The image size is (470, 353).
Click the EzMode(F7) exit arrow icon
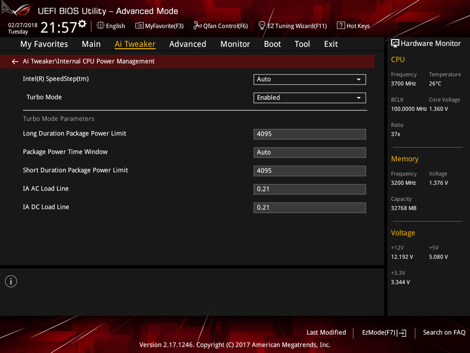tap(402, 333)
